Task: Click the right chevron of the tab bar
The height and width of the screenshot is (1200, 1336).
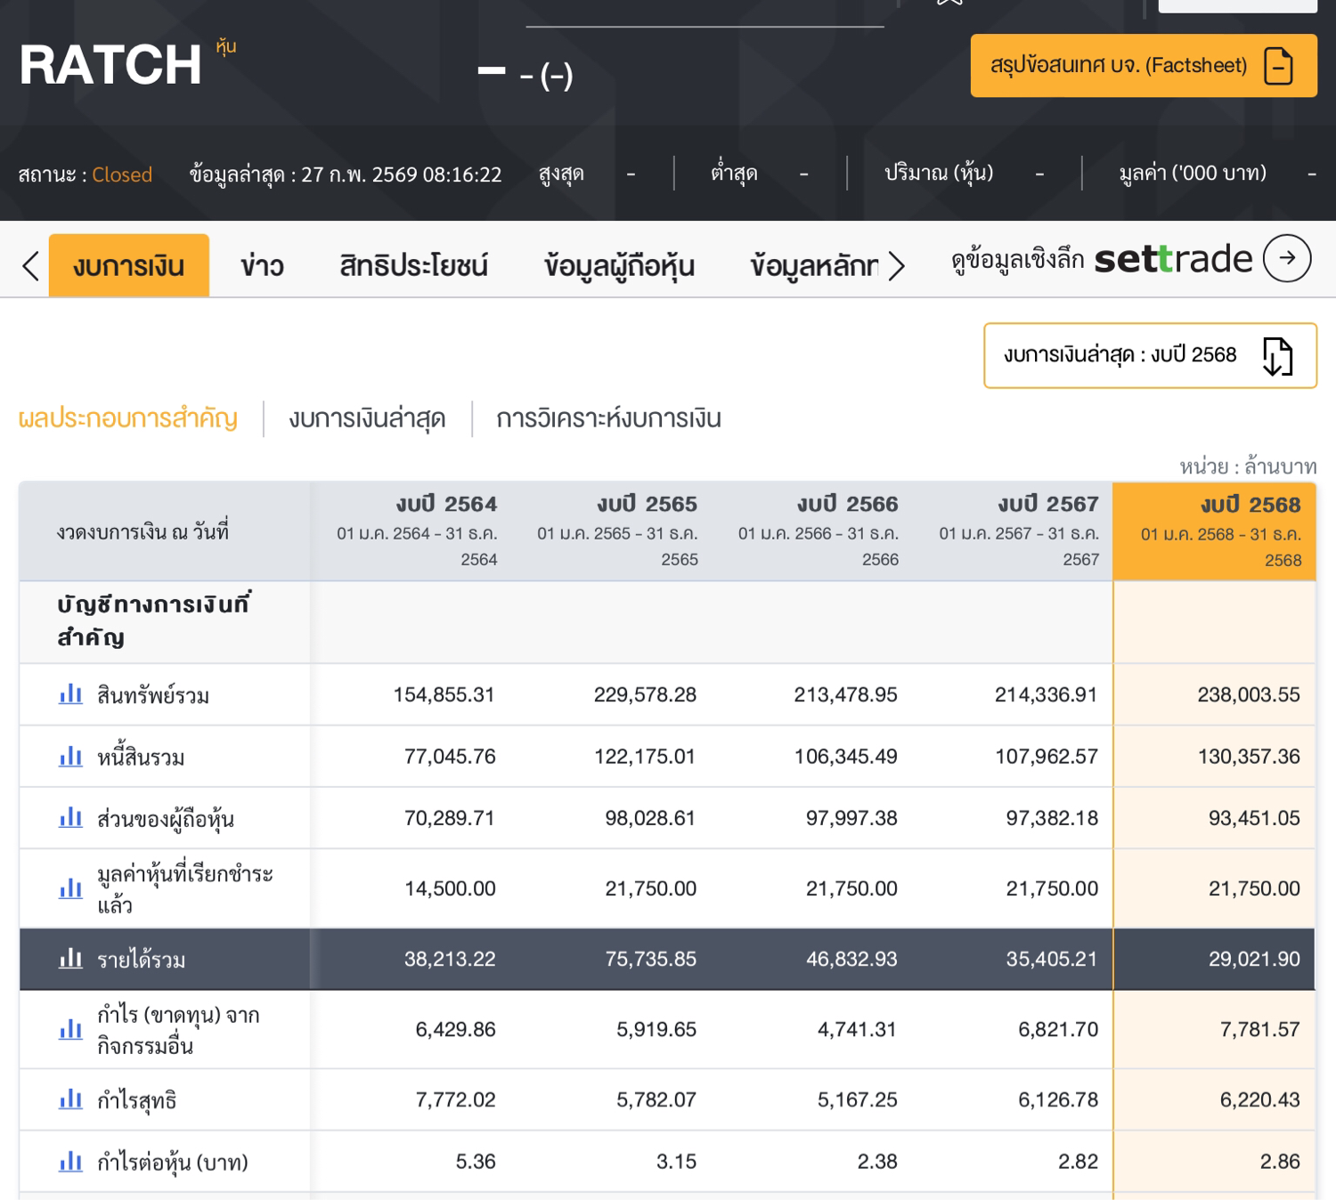Action: [896, 265]
